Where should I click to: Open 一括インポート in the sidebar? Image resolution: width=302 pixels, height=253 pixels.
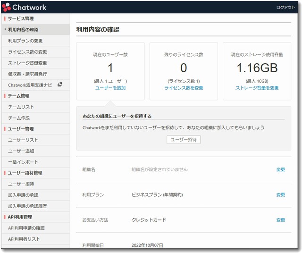(x=36, y=162)
